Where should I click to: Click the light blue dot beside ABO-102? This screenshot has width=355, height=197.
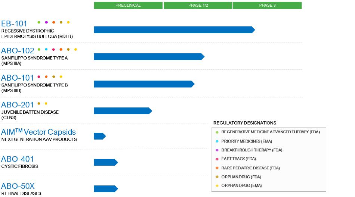[x=46, y=49]
